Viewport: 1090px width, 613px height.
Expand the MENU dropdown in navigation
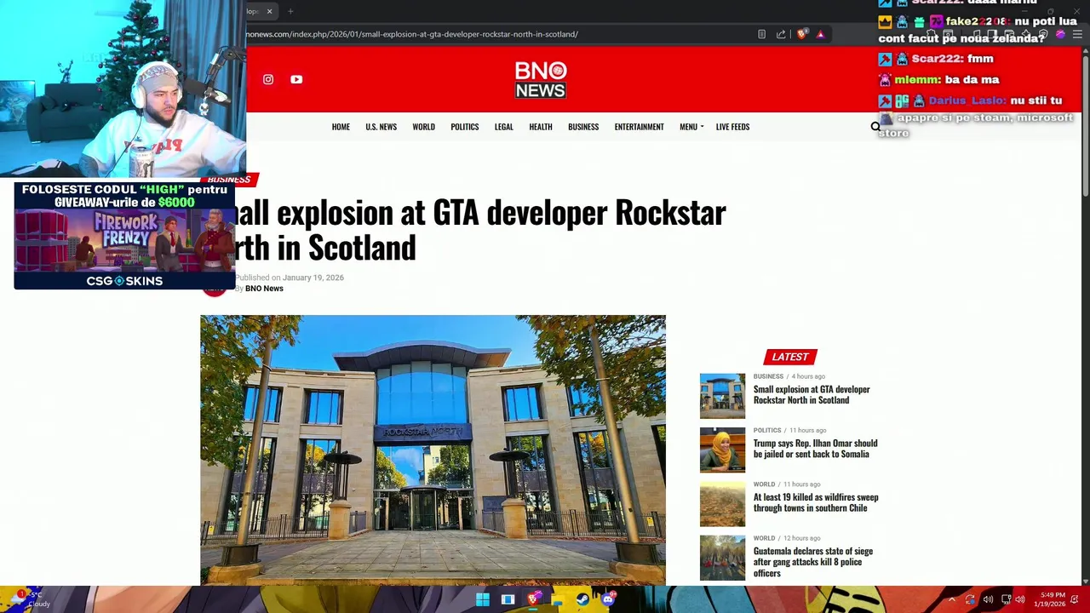click(691, 127)
